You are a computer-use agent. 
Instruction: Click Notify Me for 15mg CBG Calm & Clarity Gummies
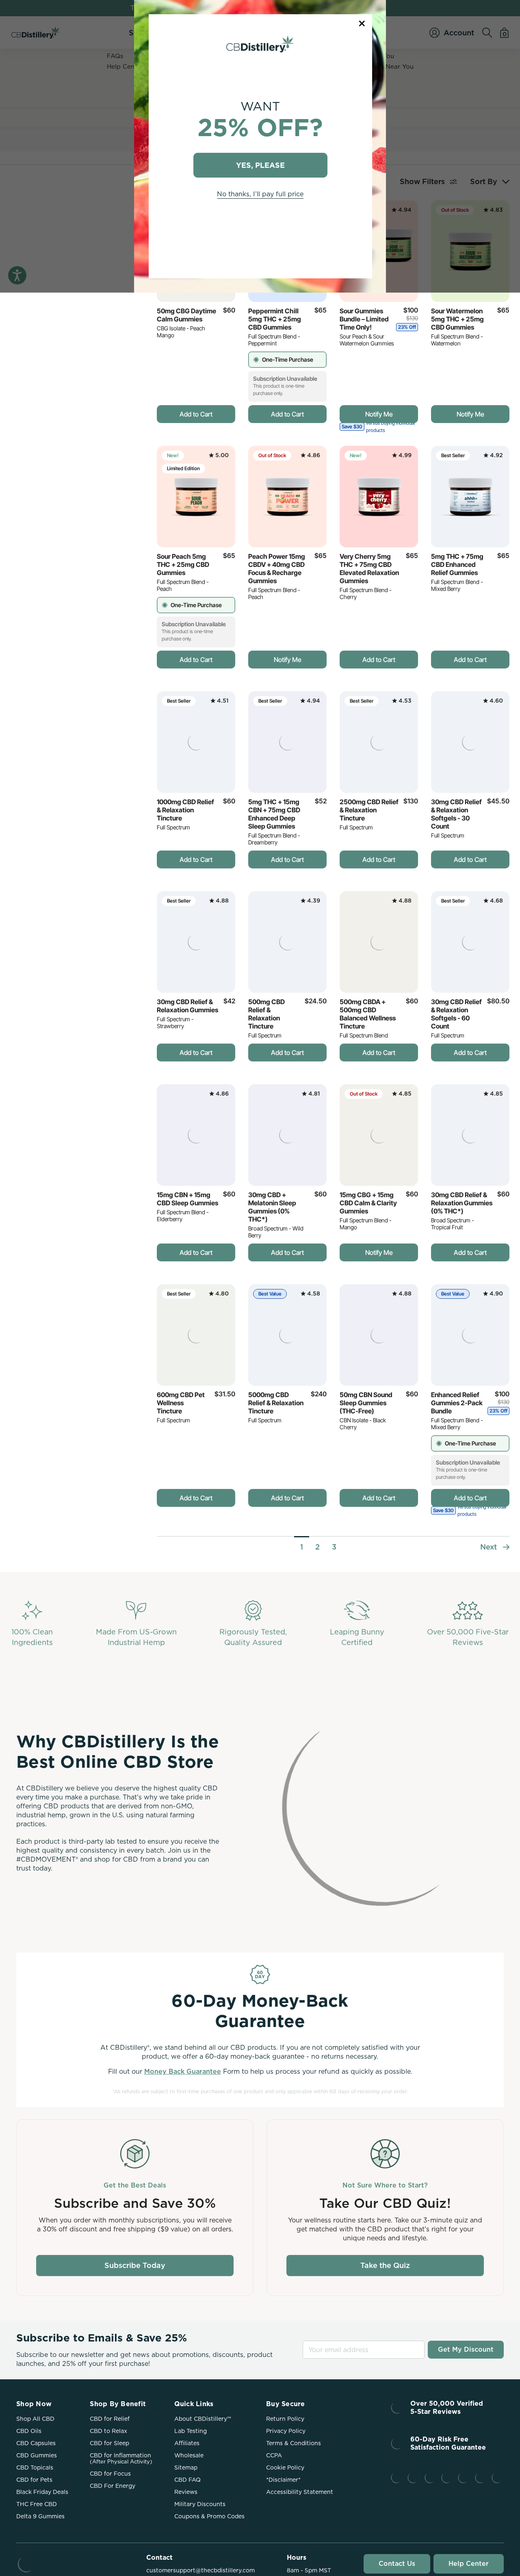tap(379, 1253)
